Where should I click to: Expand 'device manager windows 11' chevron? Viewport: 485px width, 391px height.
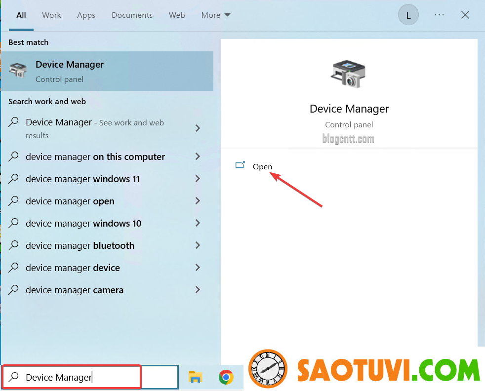pos(198,179)
